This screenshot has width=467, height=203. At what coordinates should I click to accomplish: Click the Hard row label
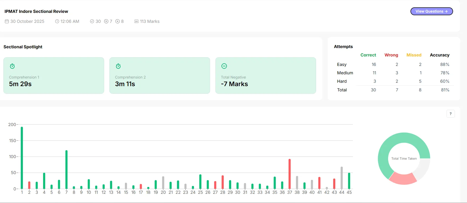coord(342,81)
